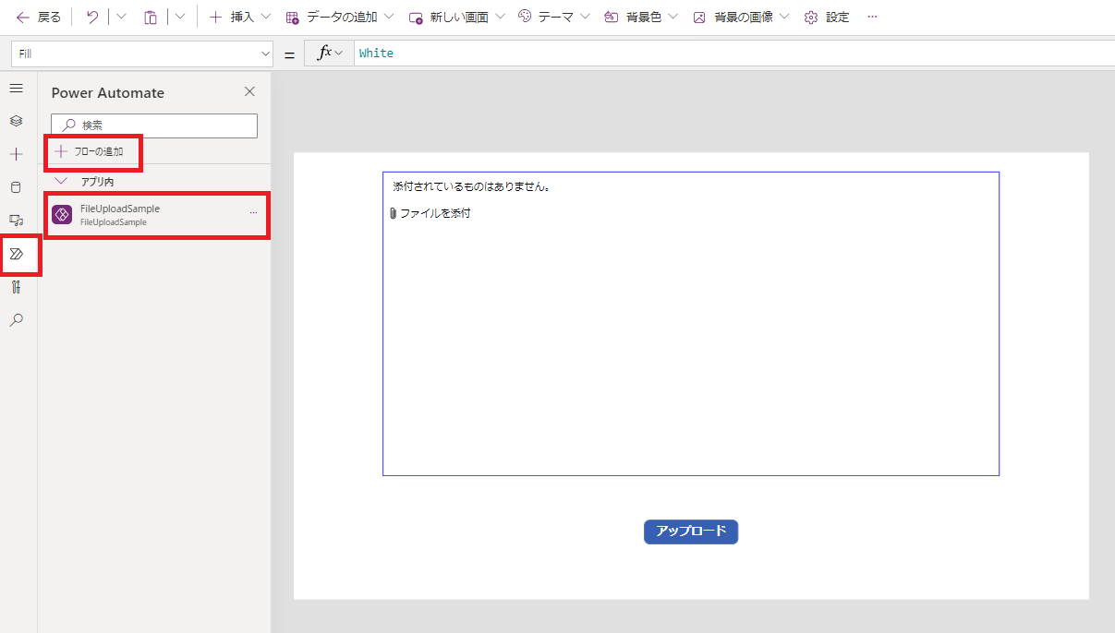Open the Tree view layers icon
Screen dimensions: 1115x633
click(x=16, y=121)
